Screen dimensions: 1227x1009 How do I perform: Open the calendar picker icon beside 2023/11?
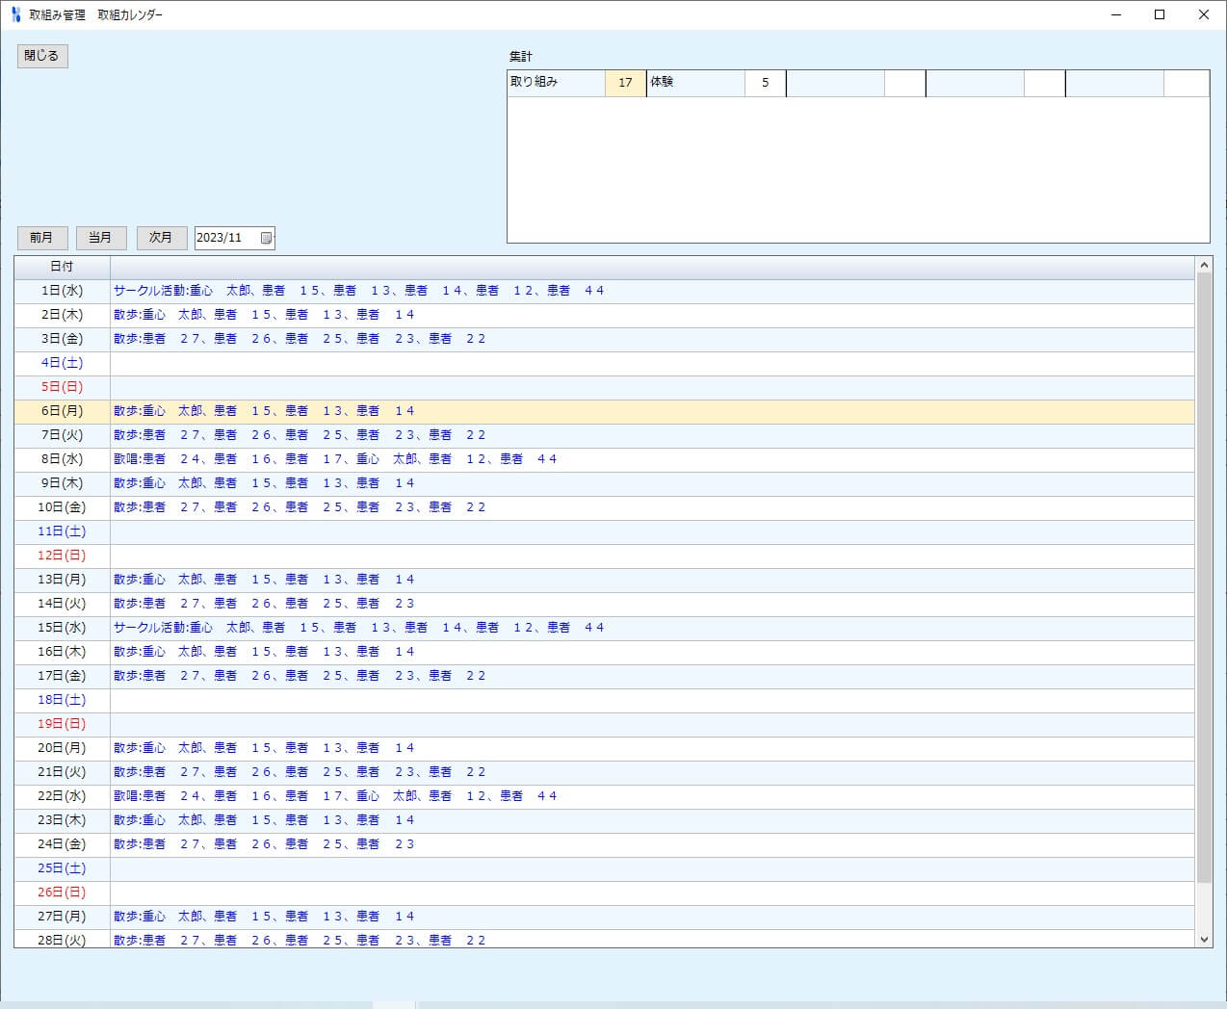coord(267,238)
